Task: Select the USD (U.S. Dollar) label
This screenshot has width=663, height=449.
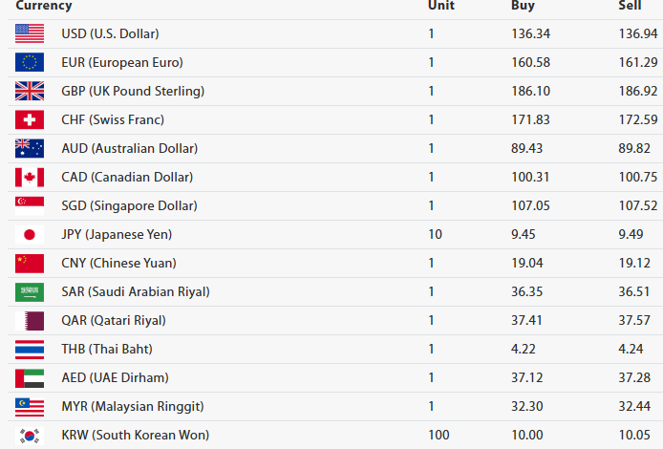Action: (110, 34)
